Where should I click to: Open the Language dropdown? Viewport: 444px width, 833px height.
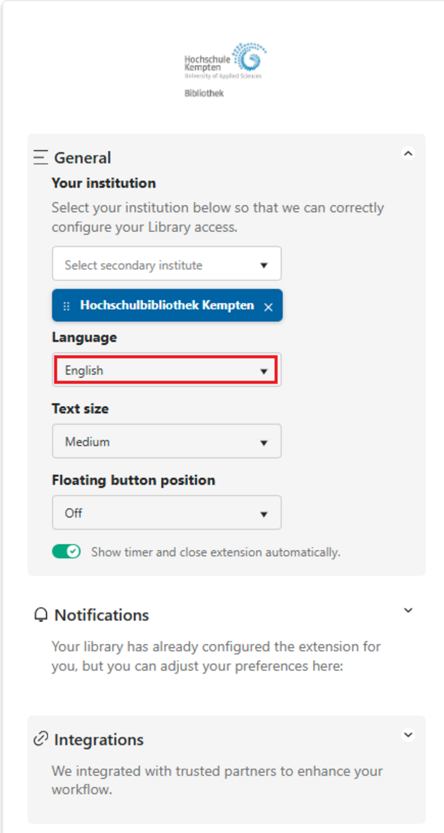167,370
